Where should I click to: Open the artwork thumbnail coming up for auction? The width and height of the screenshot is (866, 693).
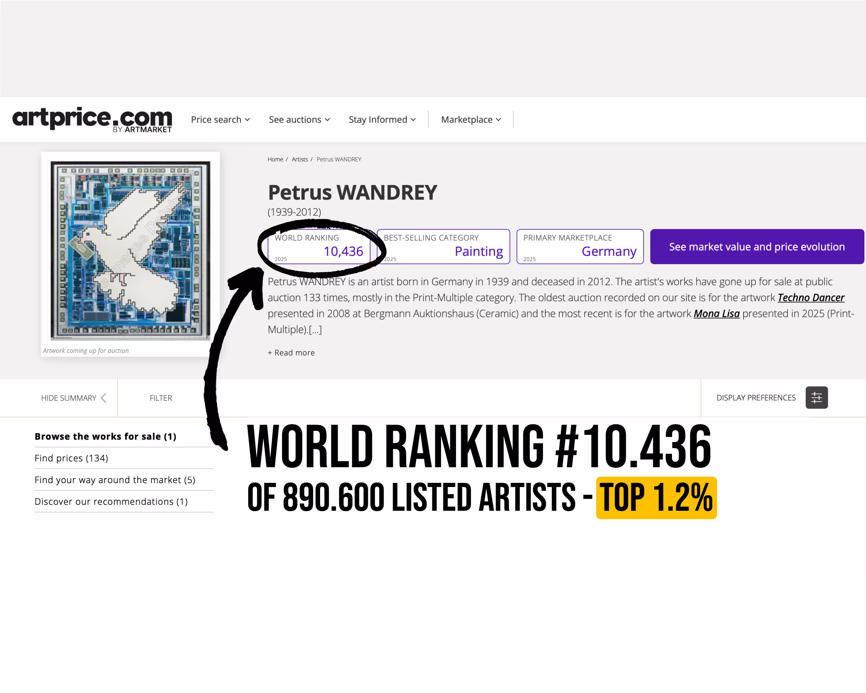click(x=130, y=251)
